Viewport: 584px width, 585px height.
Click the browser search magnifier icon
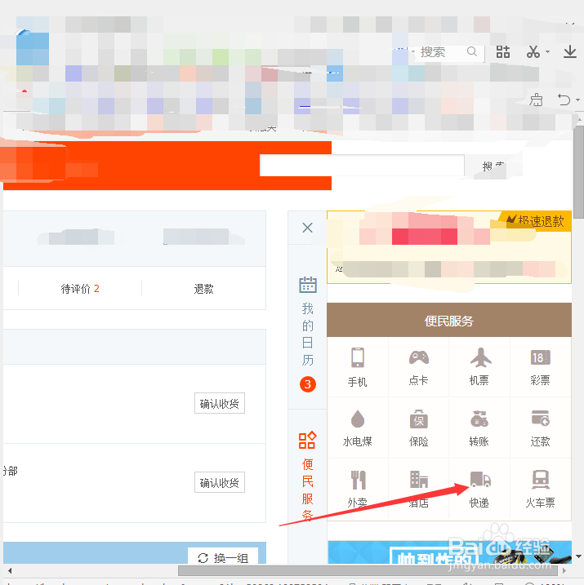tap(472, 51)
